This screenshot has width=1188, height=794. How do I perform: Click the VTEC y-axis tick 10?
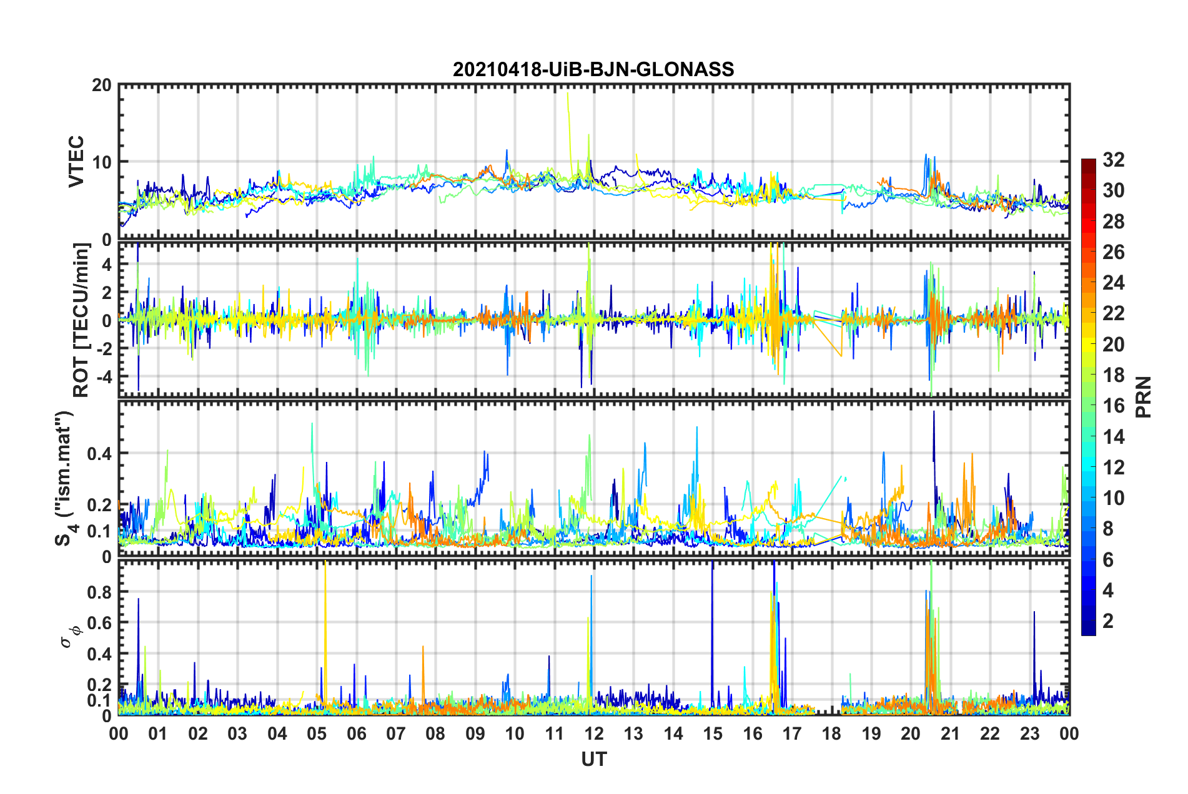(x=102, y=162)
